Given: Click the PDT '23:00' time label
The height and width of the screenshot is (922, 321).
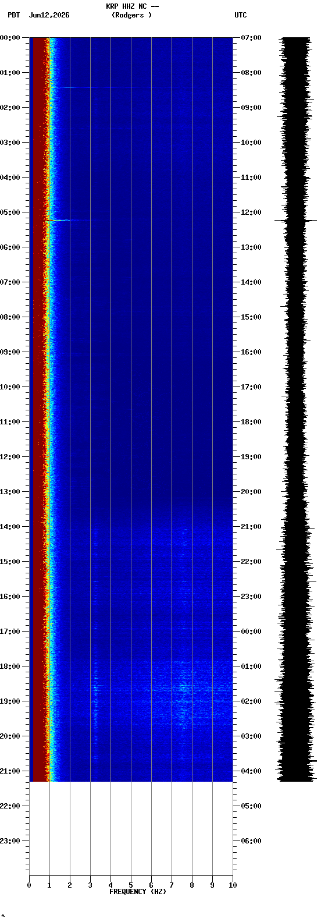Looking at the screenshot, I should [10, 841].
